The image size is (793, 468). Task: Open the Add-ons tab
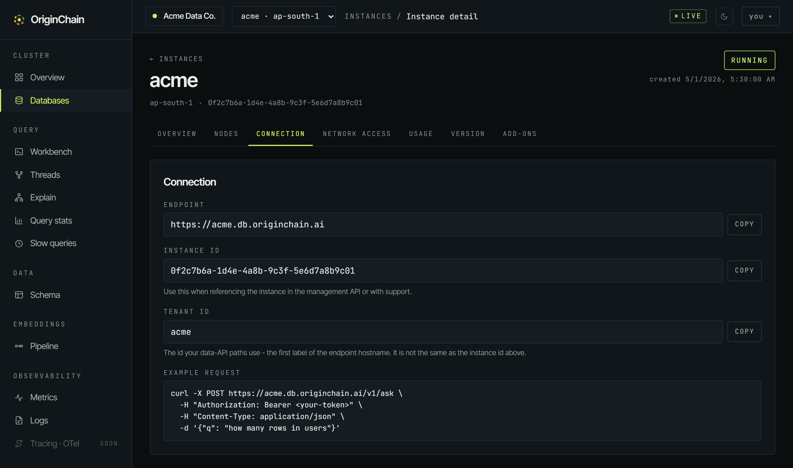(x=519, y=134)
